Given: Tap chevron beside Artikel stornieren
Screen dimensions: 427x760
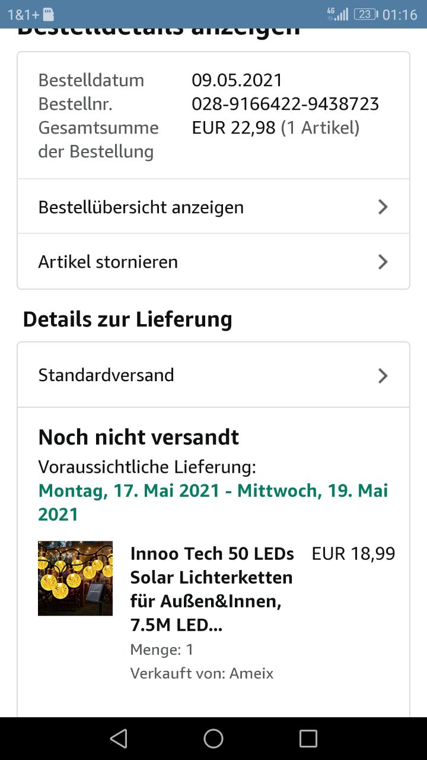Looking at the screenshot, I should (383, 262).
